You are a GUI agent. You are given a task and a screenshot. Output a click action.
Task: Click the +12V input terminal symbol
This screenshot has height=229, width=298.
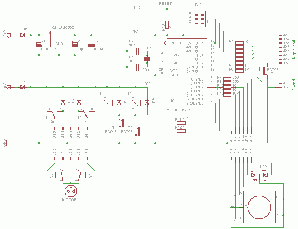(x=9, y=35)
